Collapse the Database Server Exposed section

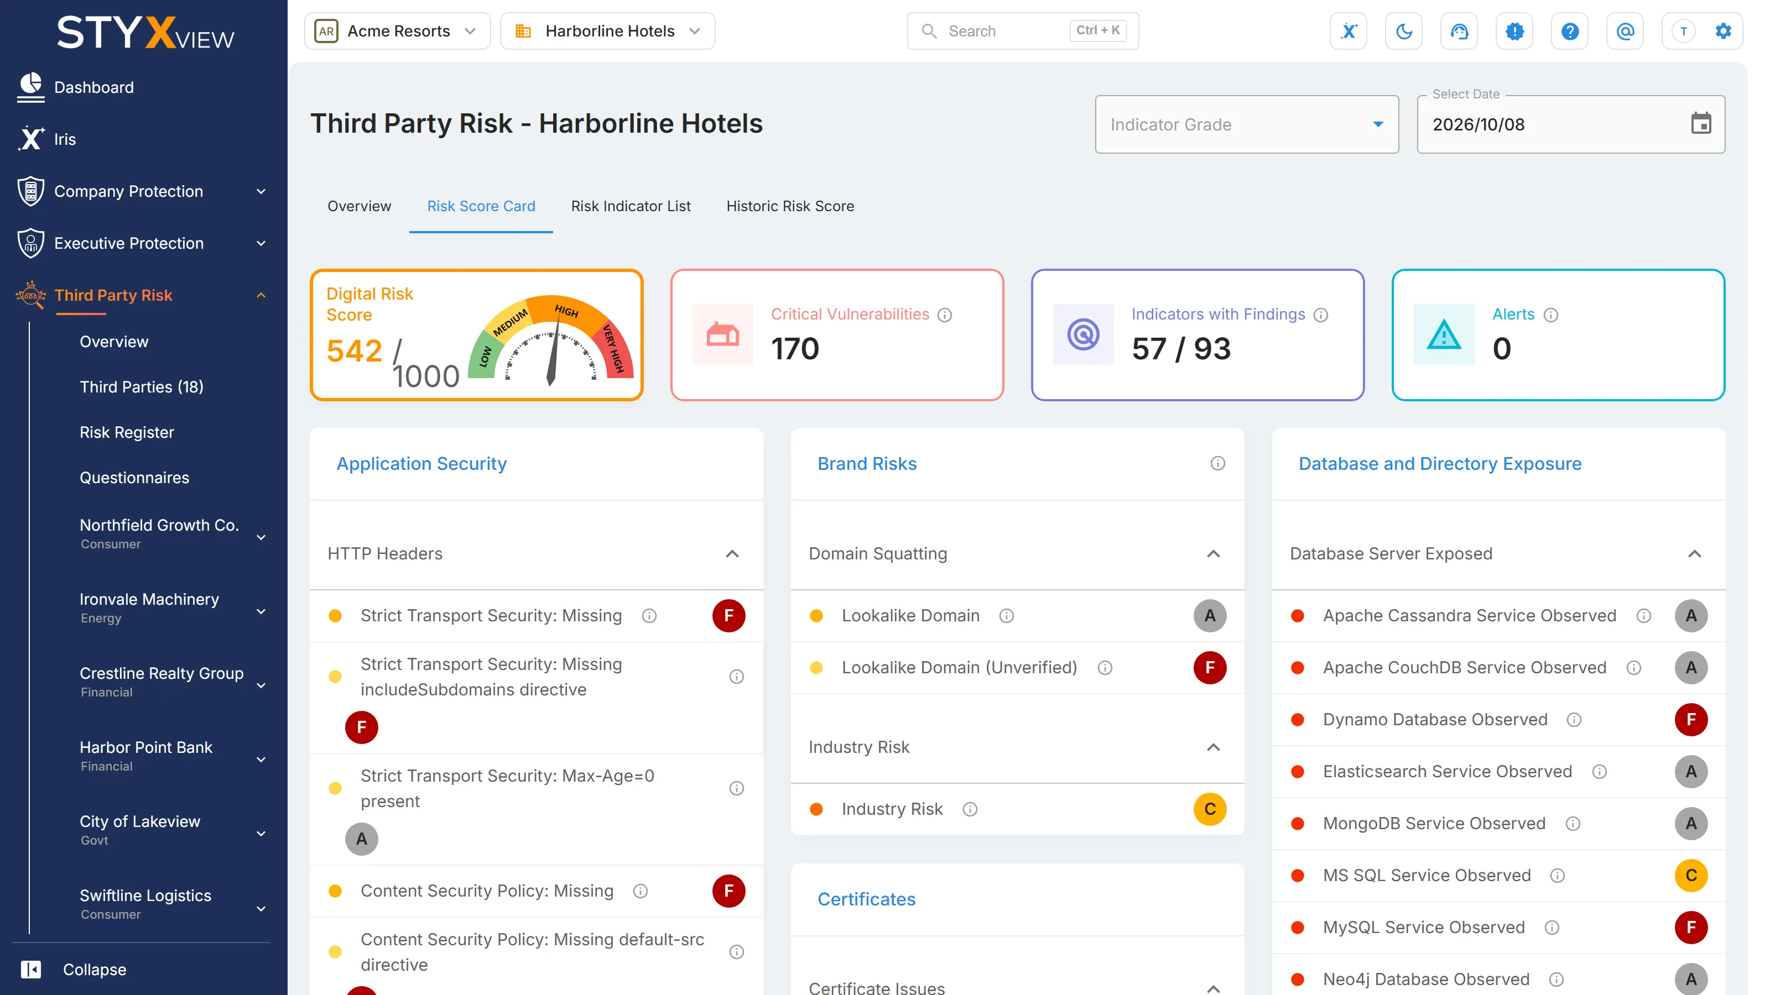point(1694,553)
